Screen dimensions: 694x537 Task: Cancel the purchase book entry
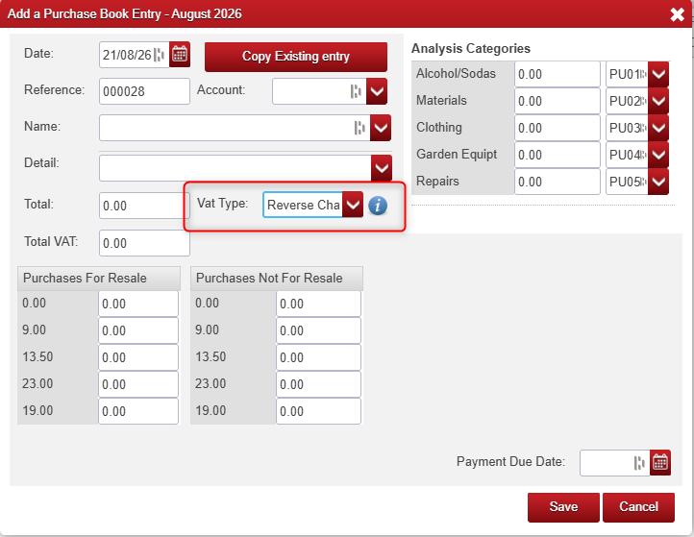click(638, 507)
